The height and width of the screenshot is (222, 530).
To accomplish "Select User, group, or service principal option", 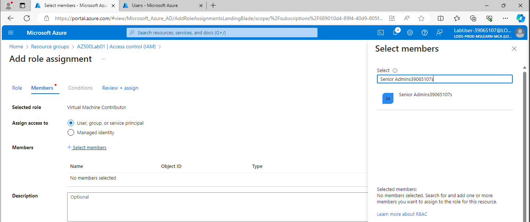I will 71,123.
